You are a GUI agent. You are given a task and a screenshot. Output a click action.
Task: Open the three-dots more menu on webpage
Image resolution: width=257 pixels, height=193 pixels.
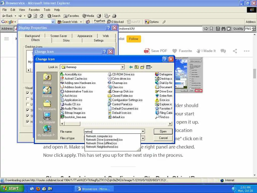coord(246,51)
